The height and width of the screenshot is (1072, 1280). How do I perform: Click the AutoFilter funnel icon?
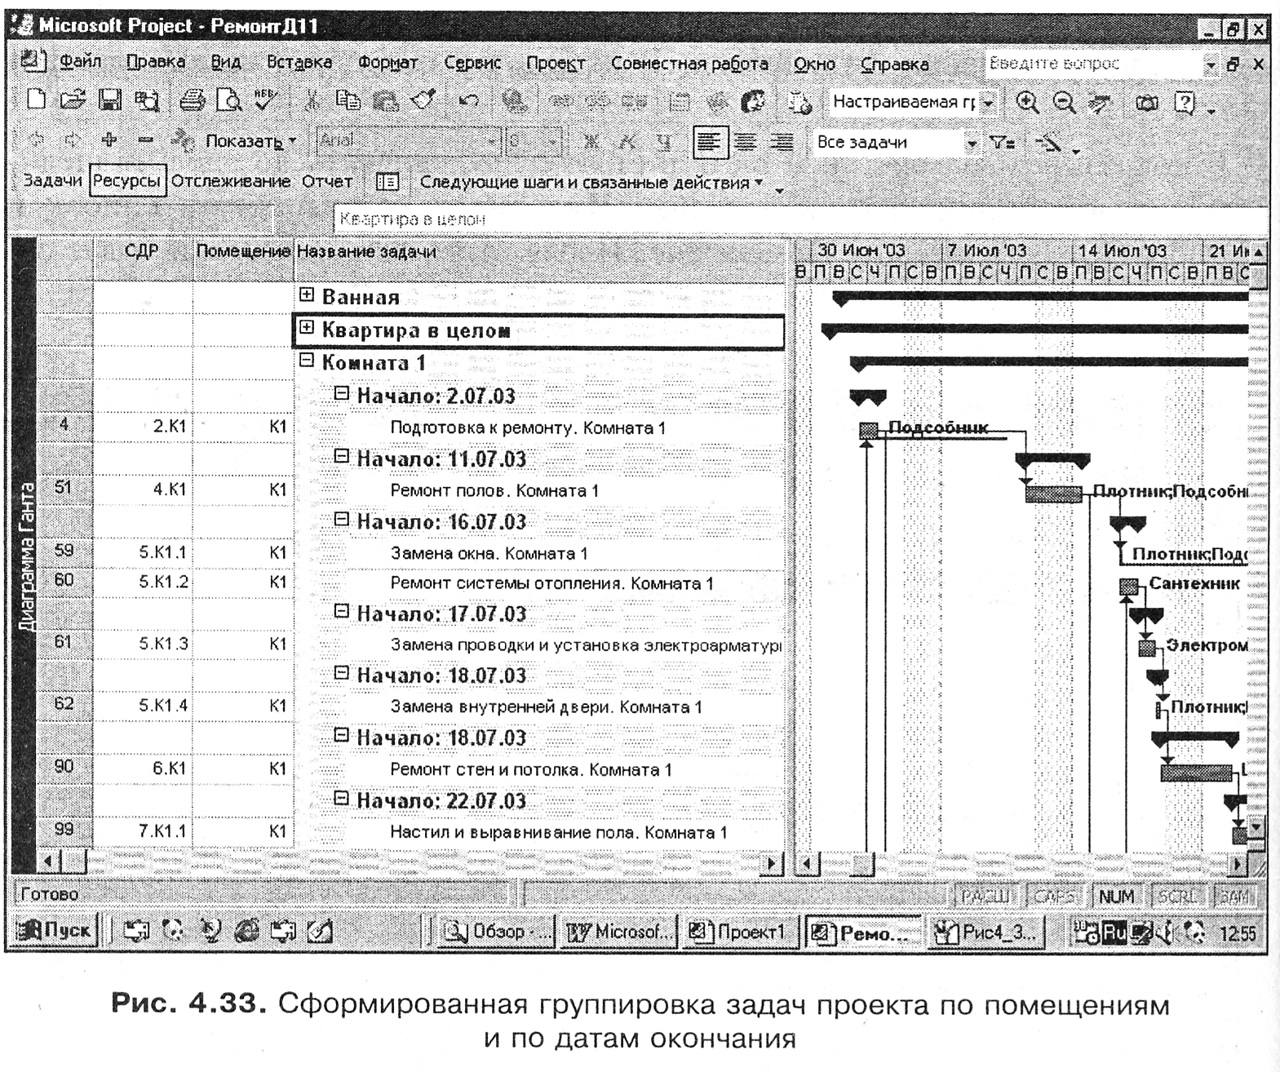coord(1002,142)
